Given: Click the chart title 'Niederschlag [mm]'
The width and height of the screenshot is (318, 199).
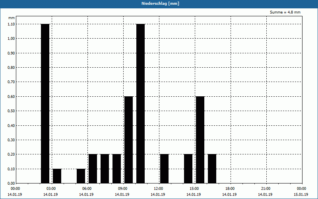Looking at the screenshot, I should (160, 4).
